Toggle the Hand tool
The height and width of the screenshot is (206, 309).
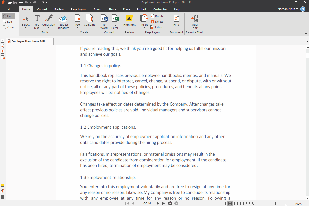coord(8,16)
